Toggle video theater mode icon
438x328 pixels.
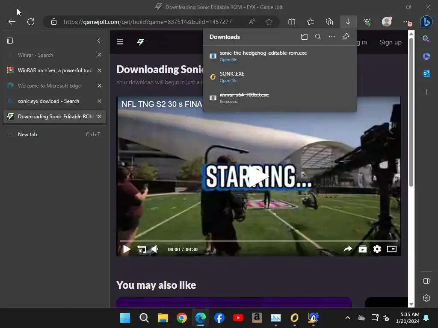pyautogui.click(x=392, y=249)
